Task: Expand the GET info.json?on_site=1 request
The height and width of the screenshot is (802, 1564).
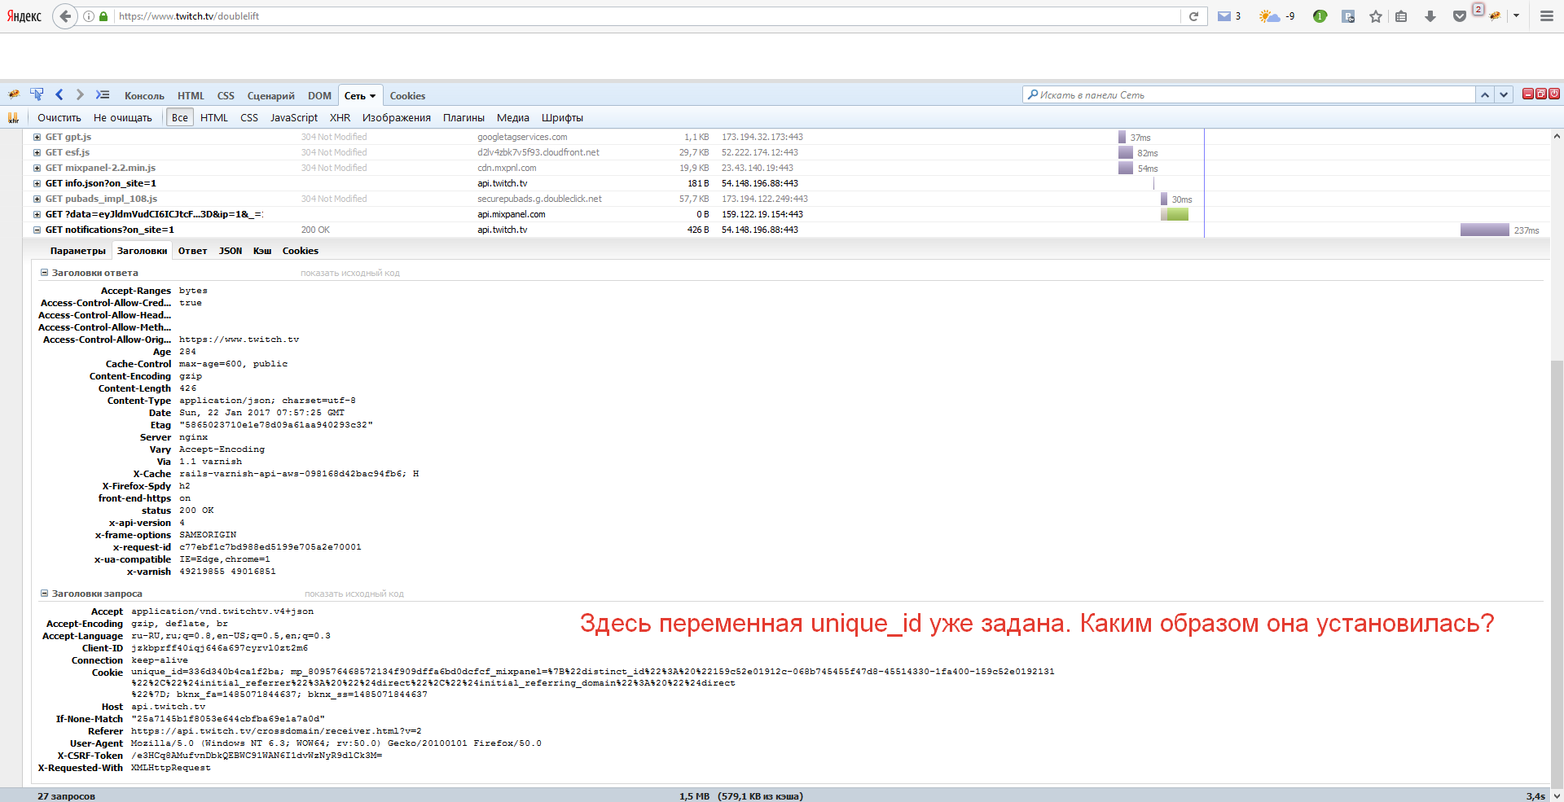Action: (37, 184)
